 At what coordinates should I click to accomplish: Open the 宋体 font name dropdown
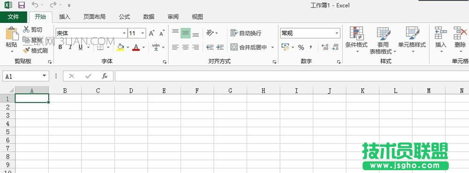124,33
